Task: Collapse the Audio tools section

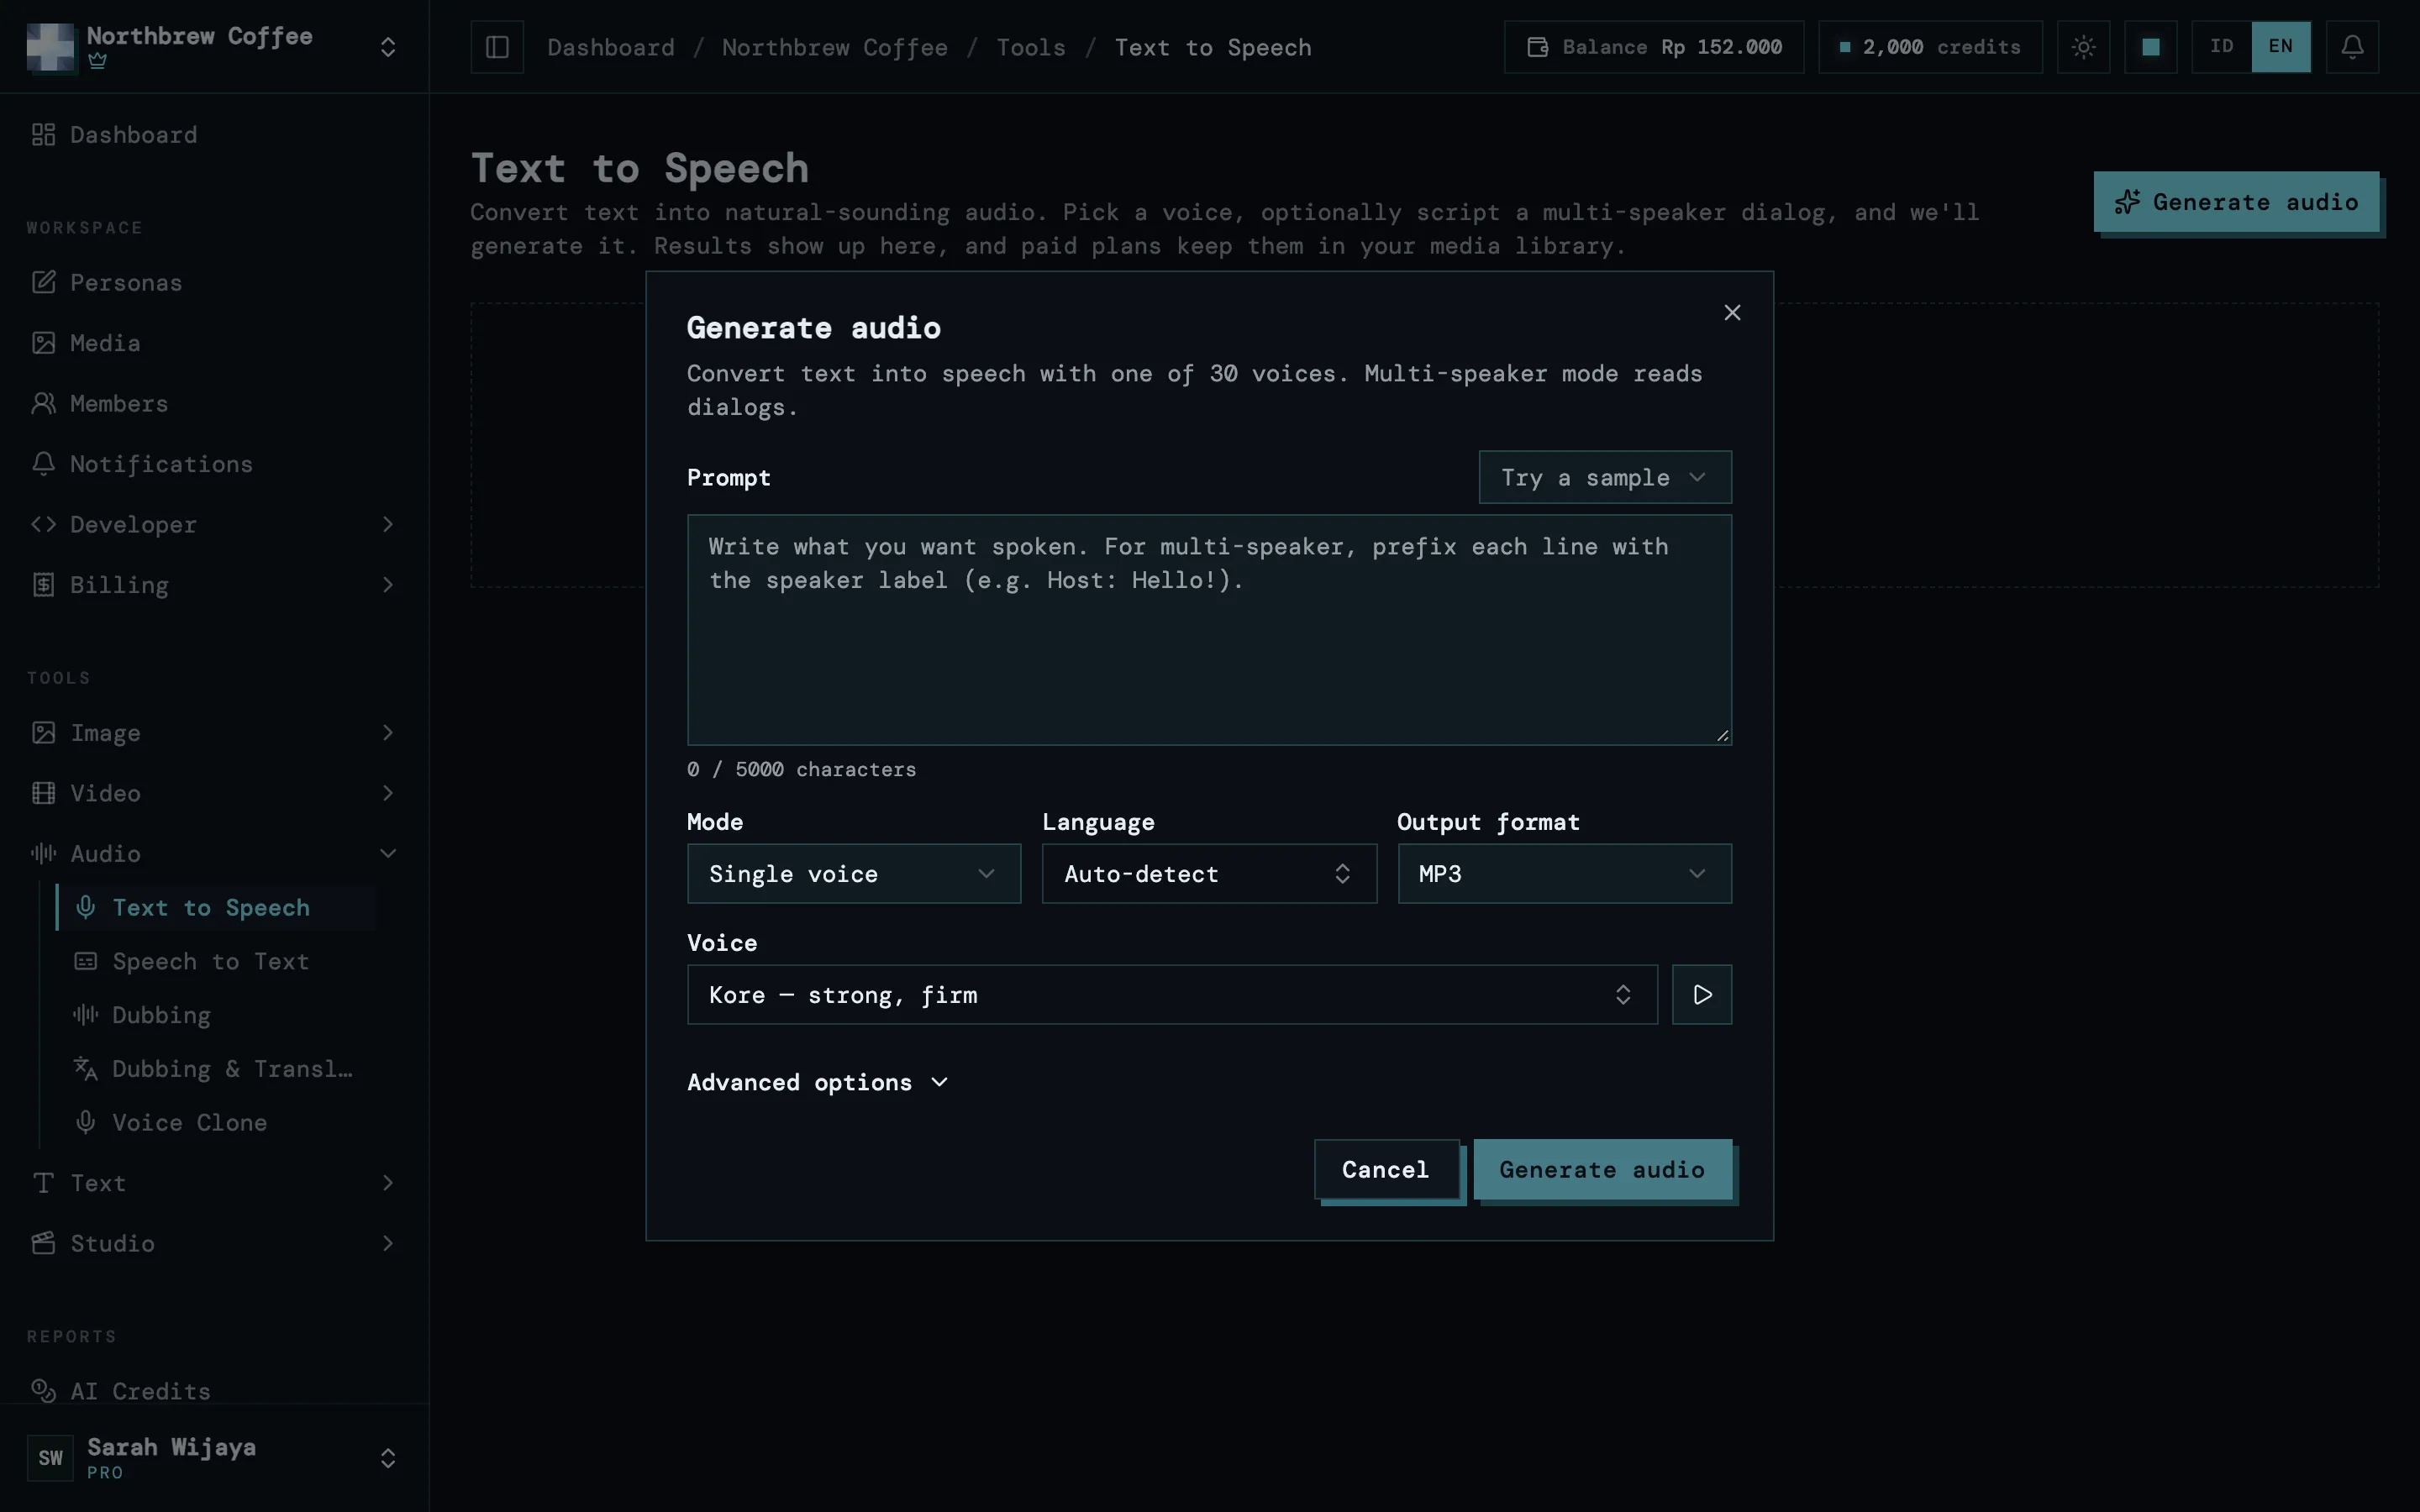Action: point(214,853)
